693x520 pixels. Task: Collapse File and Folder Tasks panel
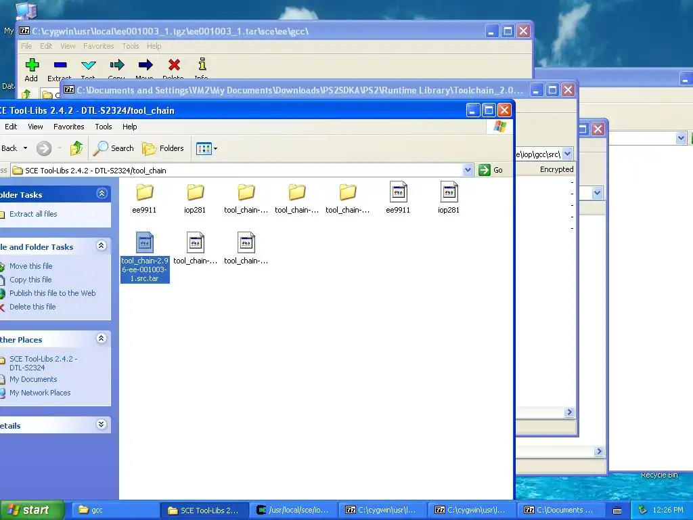[102, 246]
